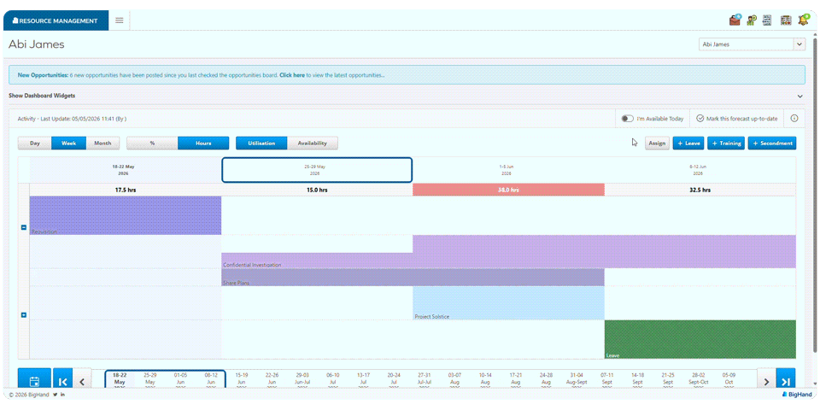Open the schedule board icon in header
This screenshot has height=410, width=820.
tap(786, 20)
